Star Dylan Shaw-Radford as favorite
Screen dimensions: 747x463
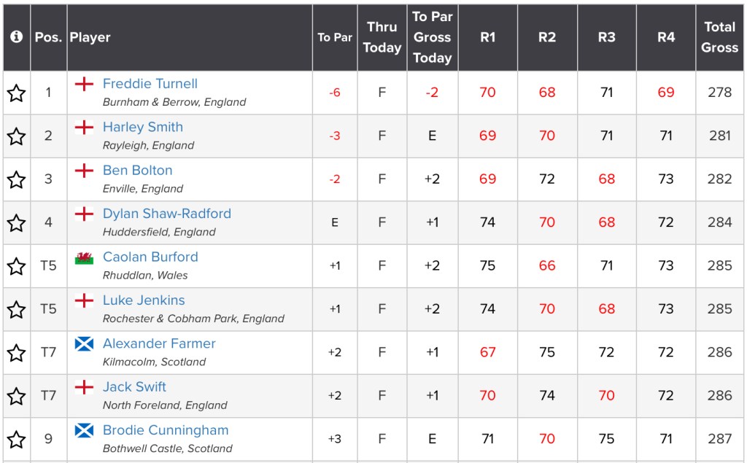tap(16, 222)
